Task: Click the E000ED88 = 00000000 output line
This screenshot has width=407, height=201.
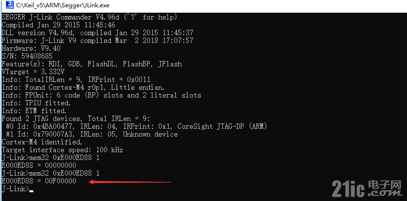Action: coord(39,165)
